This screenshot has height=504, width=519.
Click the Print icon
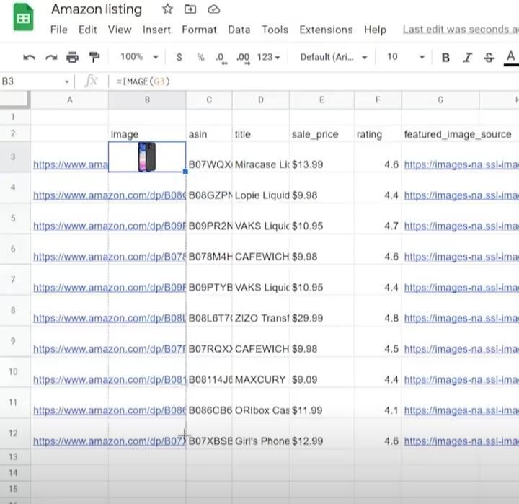(72, 57)
